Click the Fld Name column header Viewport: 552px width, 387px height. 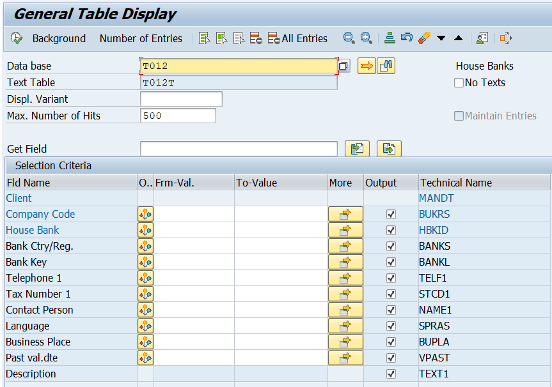pos(71,183)
